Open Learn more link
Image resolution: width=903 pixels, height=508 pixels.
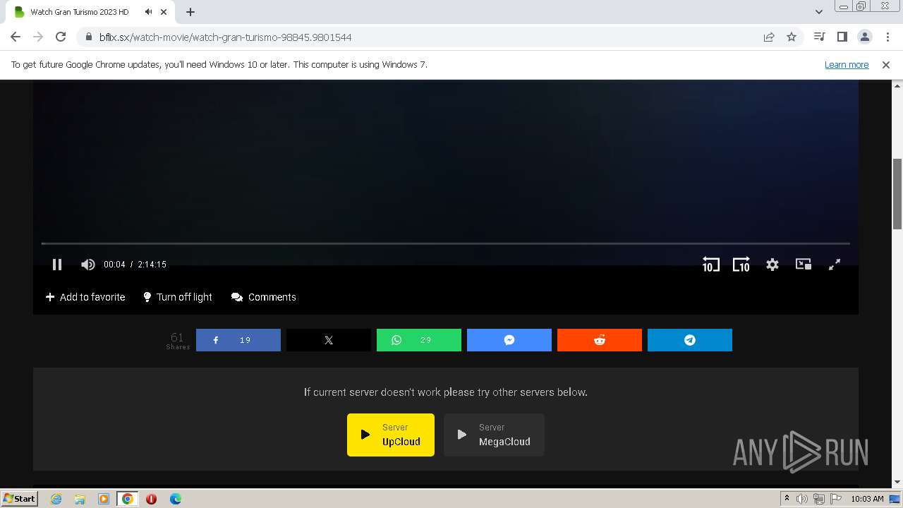point(847,64)
